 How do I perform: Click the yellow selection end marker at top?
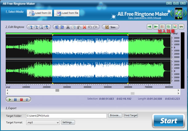(128, 35)
